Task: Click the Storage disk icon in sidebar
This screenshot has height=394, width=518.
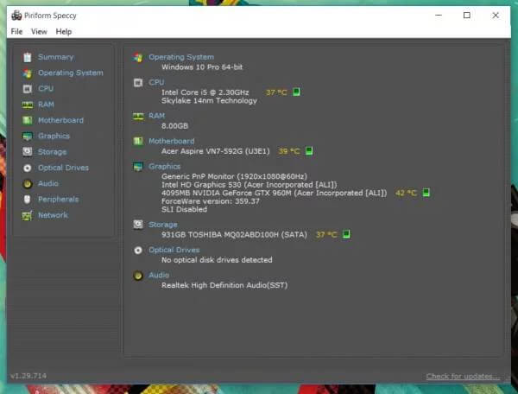Action: (28, 152)
